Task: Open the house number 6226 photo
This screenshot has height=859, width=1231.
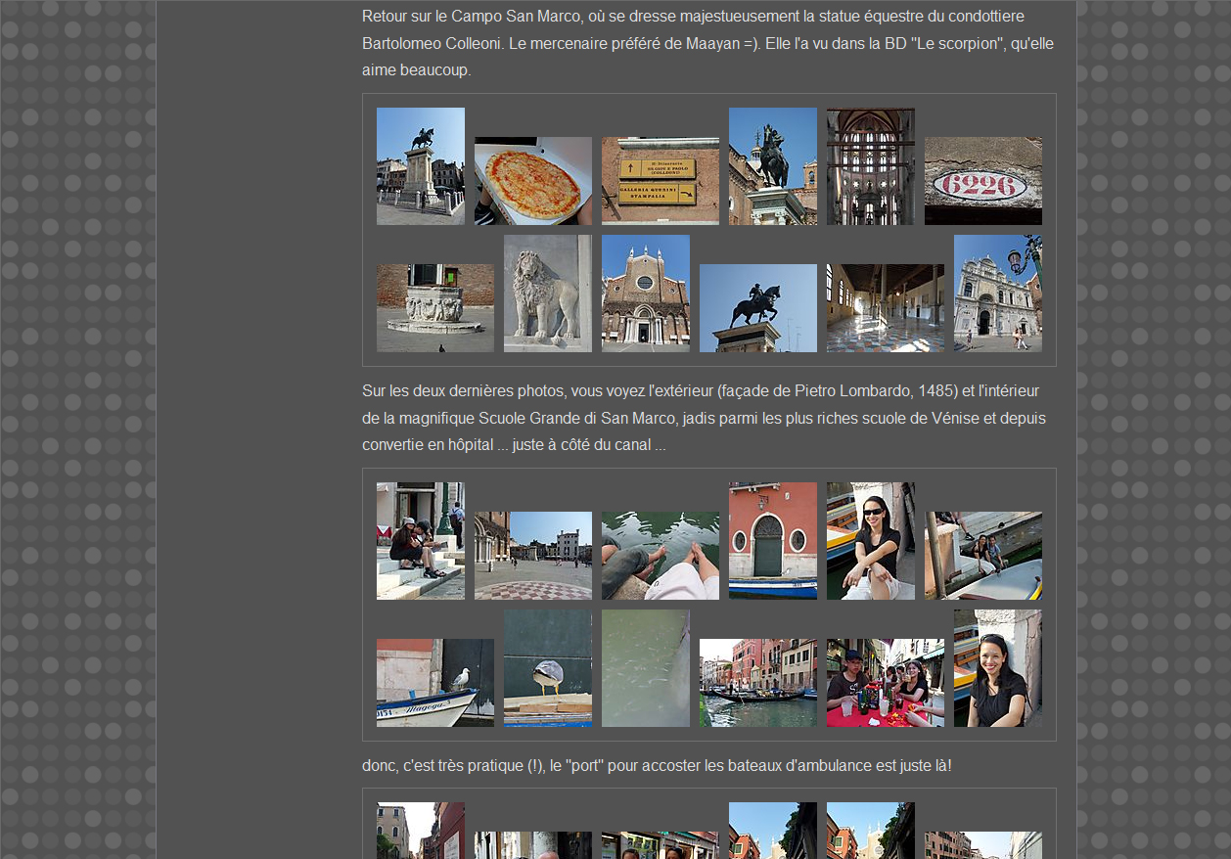Action: pyautogui.click(x=982, y=181)
